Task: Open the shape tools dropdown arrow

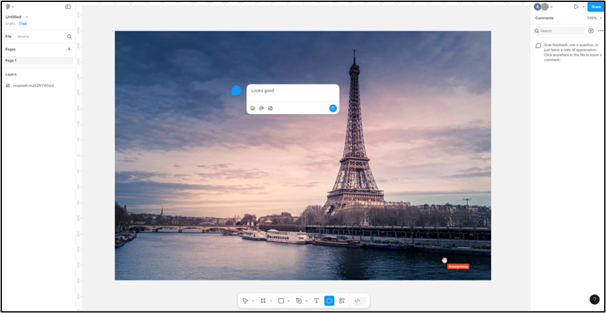Action: tap(288, 301)
